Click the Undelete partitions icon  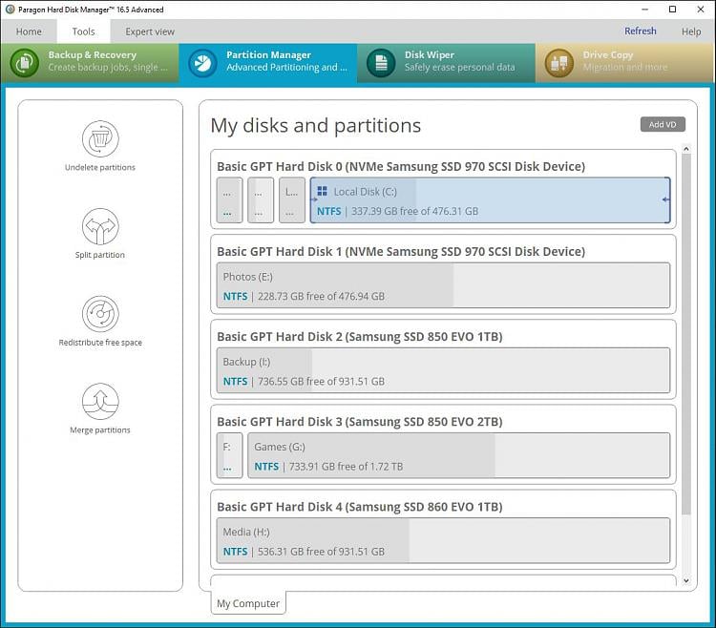click(x=100, y=138)
